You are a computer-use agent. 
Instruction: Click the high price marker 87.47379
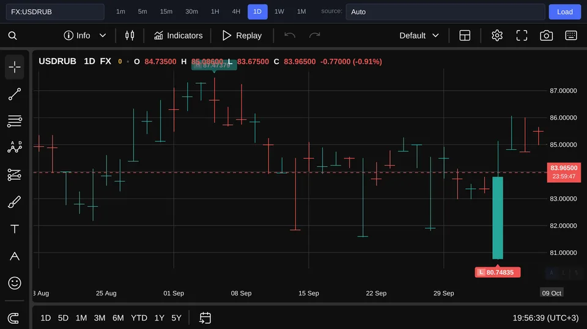point(214,65)
